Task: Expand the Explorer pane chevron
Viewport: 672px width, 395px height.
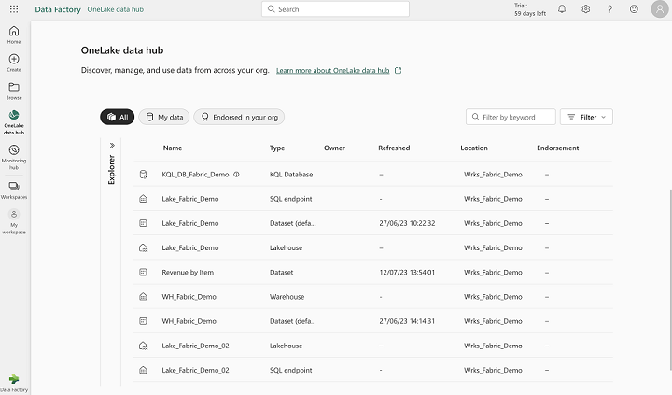Action: (112, 146)
